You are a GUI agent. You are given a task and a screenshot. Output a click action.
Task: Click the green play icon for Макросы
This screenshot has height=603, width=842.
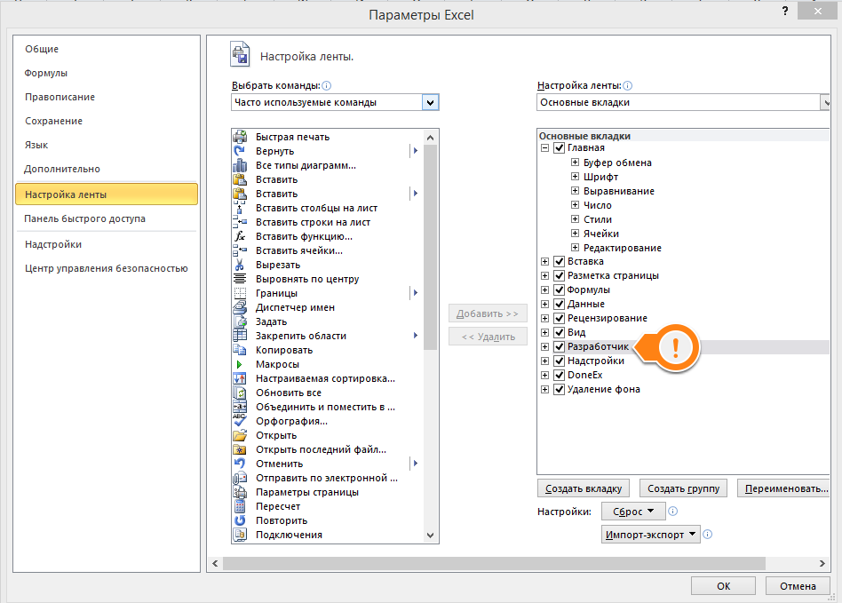coord(240,364)
